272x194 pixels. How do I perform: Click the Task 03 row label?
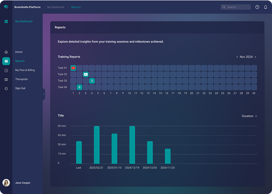[62, 81]
